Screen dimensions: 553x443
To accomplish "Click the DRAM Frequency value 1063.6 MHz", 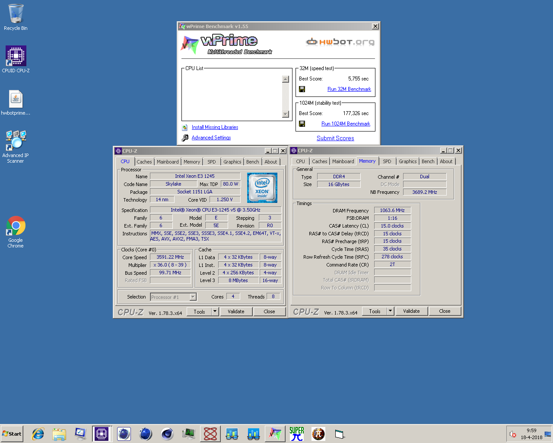I will click(392, 210).
